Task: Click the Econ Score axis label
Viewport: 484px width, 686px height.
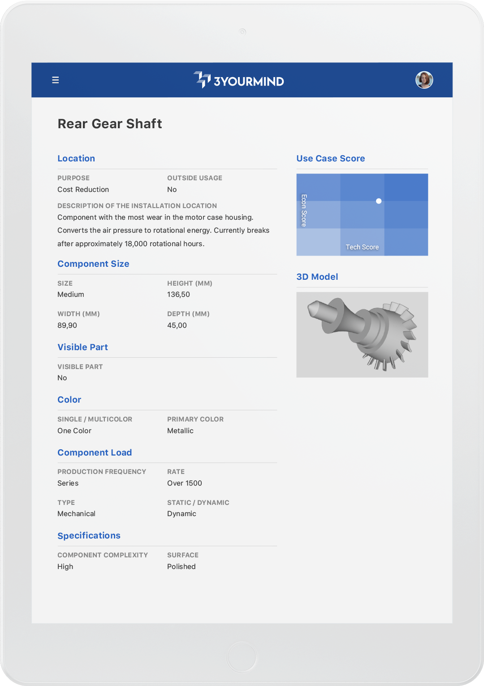Action: [x=304, y=210]
